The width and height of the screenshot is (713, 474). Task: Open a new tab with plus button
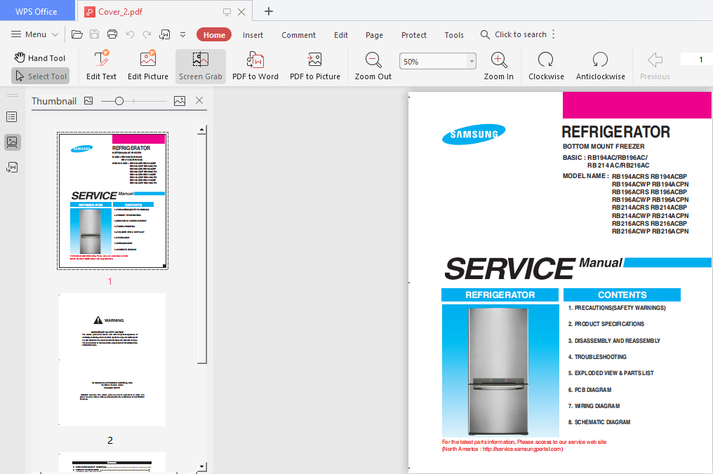[x=269, y=11]
